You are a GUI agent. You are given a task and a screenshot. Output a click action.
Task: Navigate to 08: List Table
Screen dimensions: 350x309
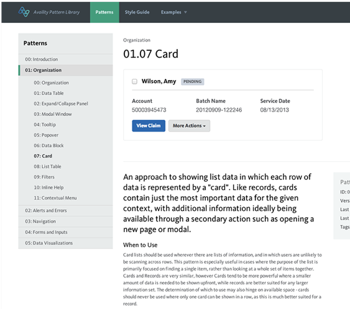pyautogui.click(x=47, y=166)
